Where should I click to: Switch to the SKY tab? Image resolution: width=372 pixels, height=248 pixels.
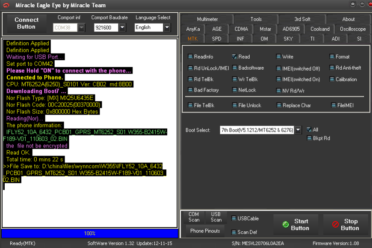pos(288,38)
